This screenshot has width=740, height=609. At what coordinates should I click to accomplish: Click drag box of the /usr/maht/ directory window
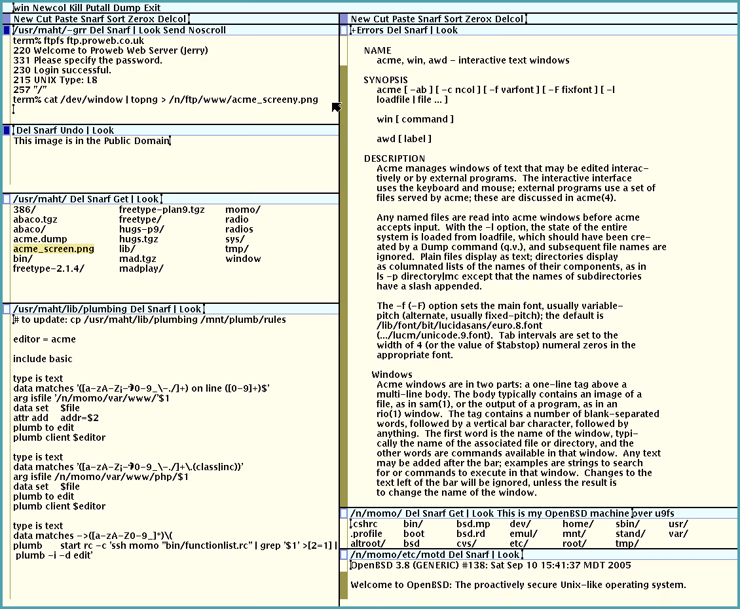[x=8, y=198]
